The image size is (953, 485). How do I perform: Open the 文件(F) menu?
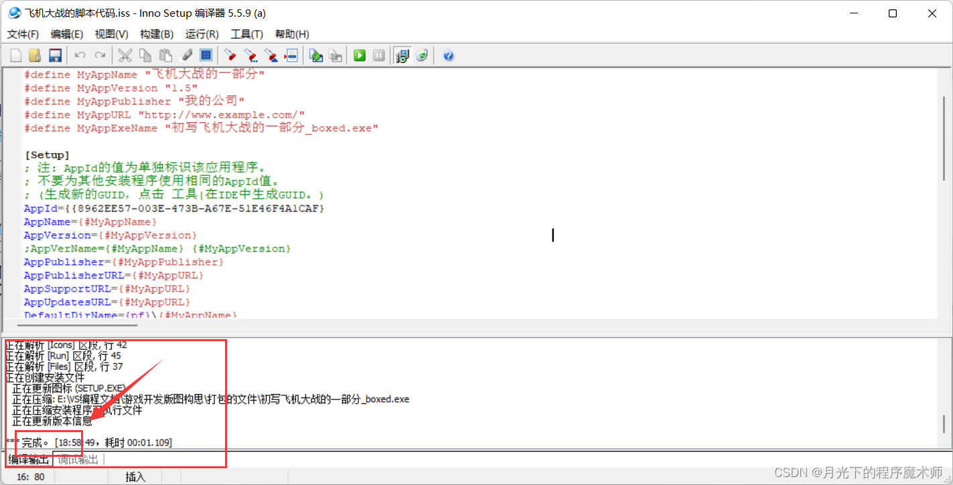click(x=23, y=34)
